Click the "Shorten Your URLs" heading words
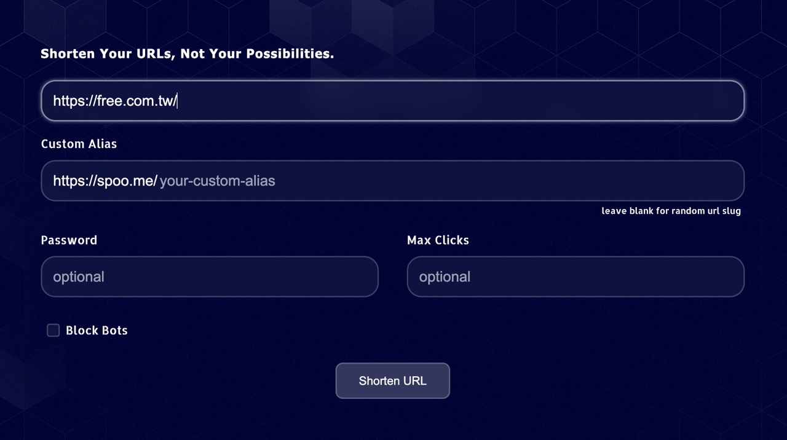This screenshot has height=440, width=787. 107,53
